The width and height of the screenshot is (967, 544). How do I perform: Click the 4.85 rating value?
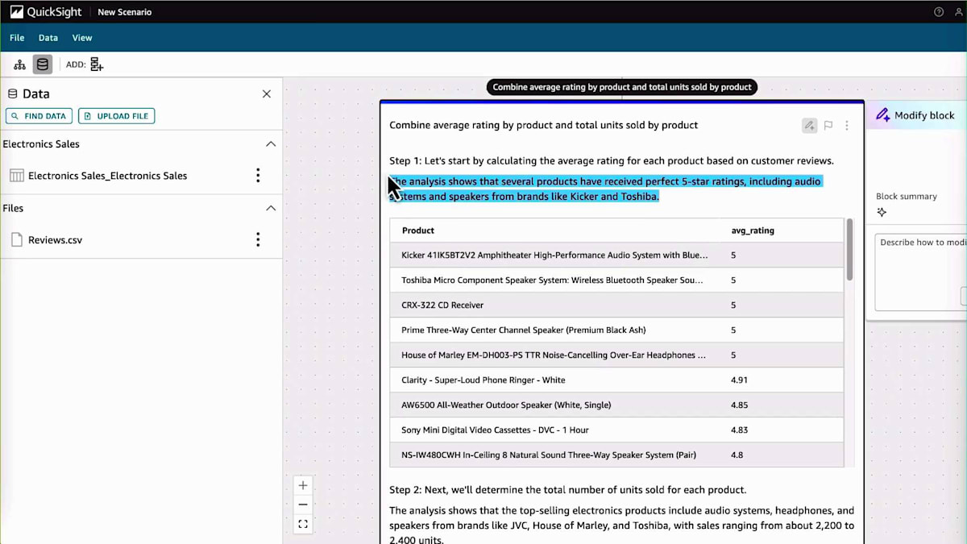739,405
